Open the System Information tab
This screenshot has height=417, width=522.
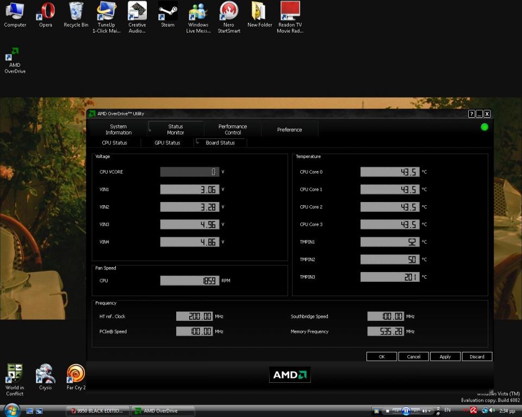click(119, 129)
